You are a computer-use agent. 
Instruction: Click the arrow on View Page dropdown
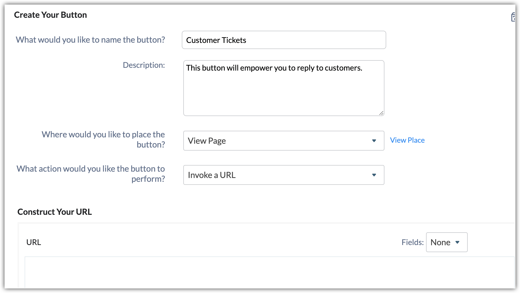pyautogui.click(x=374, y=141)
